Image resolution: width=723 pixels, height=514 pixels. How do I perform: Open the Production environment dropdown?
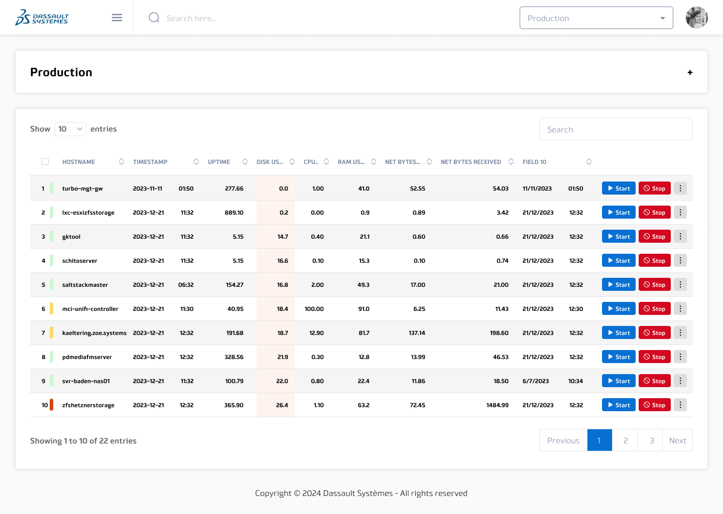pos(596,18)
